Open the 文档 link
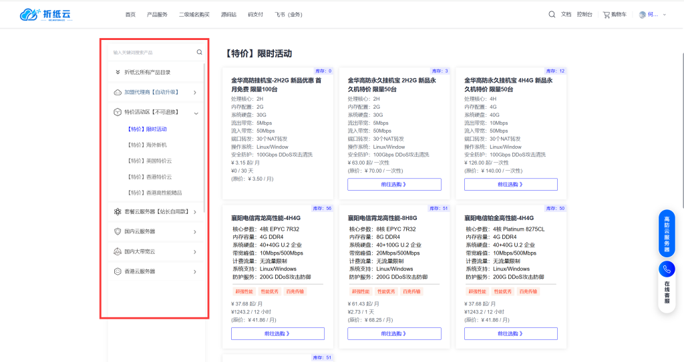The image size is (684, 362). pos(566,15)
